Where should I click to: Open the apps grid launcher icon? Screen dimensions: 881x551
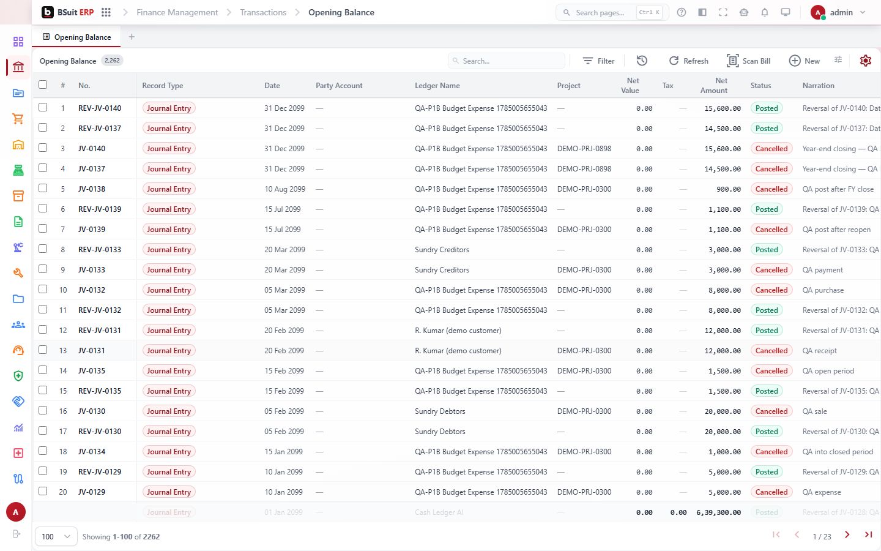(x=106, y=12)
